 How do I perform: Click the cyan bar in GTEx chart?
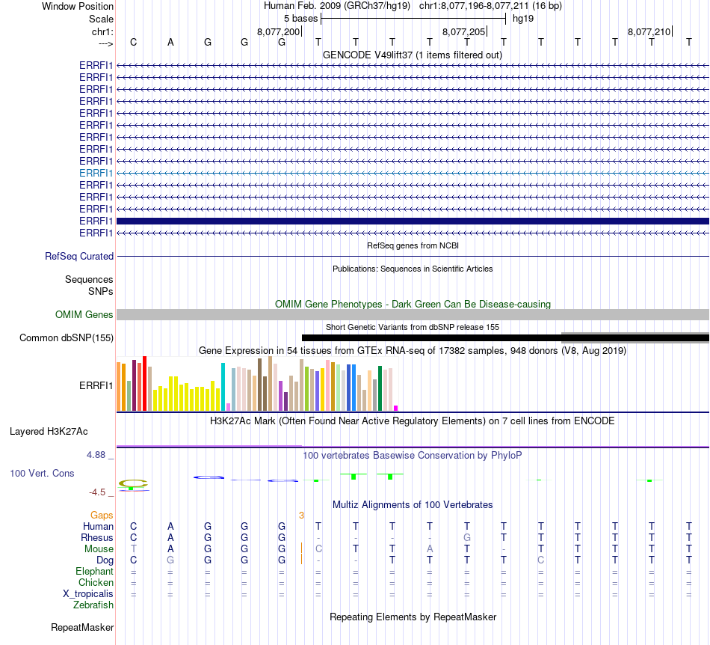[223, 387]
